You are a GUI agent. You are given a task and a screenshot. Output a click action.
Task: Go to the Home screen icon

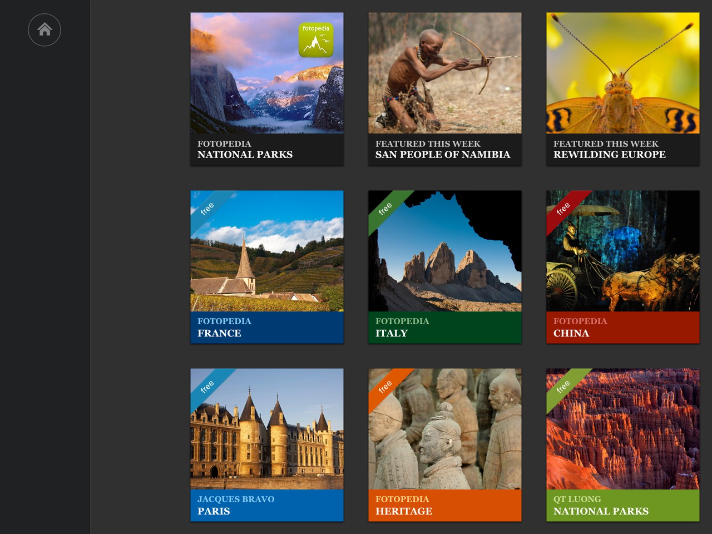[44, 29]
